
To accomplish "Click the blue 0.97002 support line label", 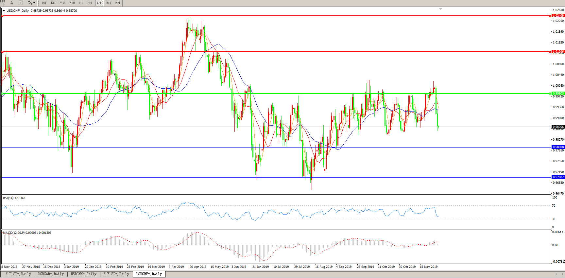I will pyautogui.click(x=558, y=177).
